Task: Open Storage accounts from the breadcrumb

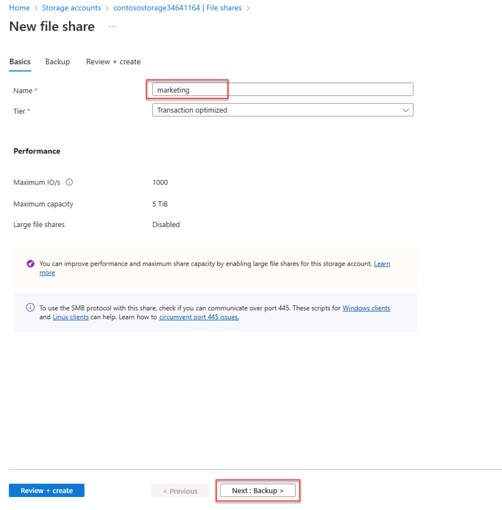Action: click(x=71, y=7)
